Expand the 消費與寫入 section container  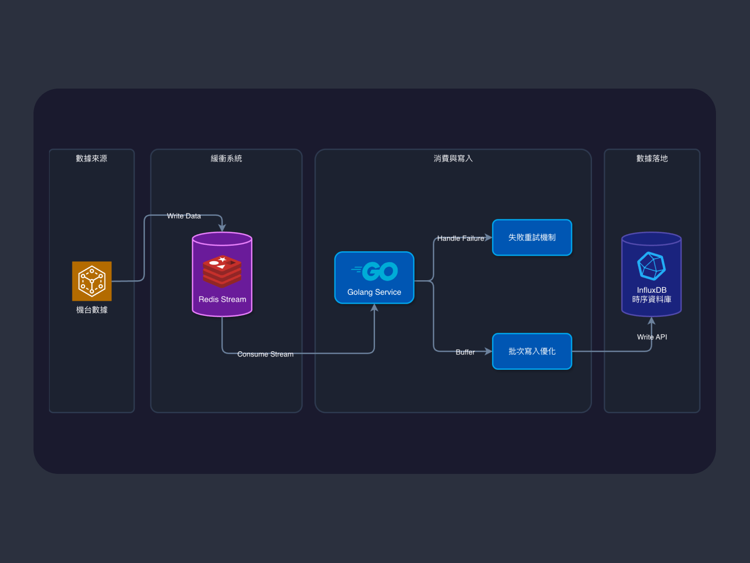pos(452,158)
